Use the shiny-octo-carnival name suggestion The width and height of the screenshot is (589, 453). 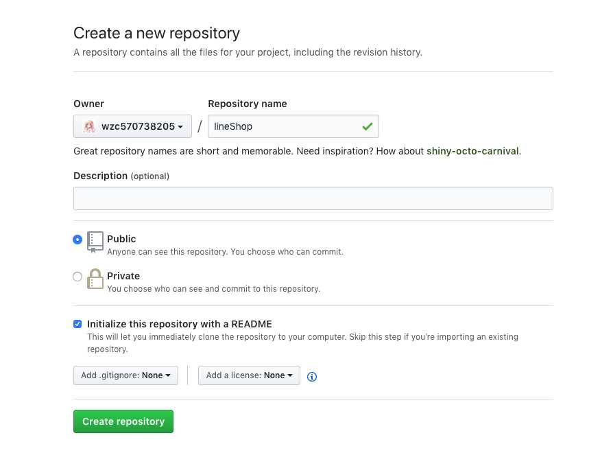click(x=472, y=151)
